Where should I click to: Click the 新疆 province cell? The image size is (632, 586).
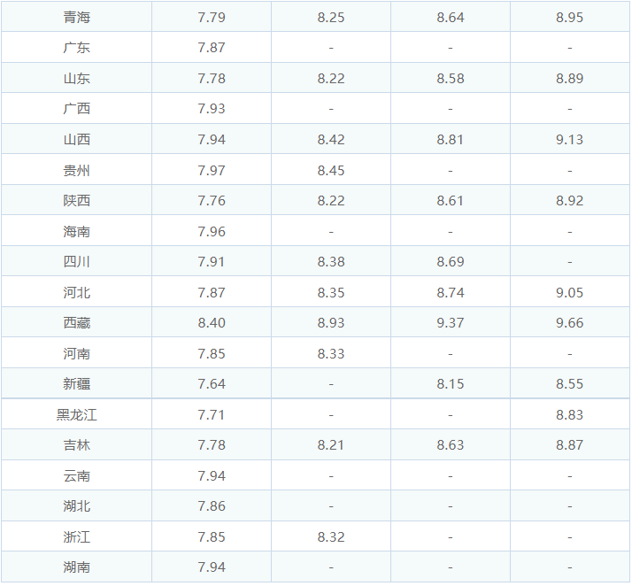77,383
